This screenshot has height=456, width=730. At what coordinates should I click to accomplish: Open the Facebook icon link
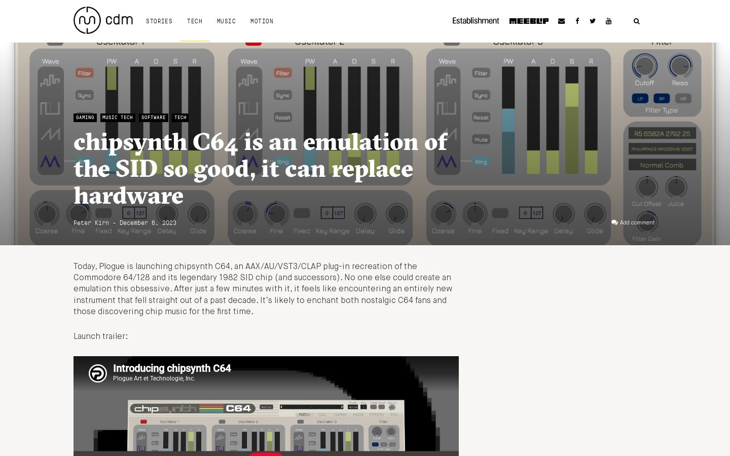(577, 21)
